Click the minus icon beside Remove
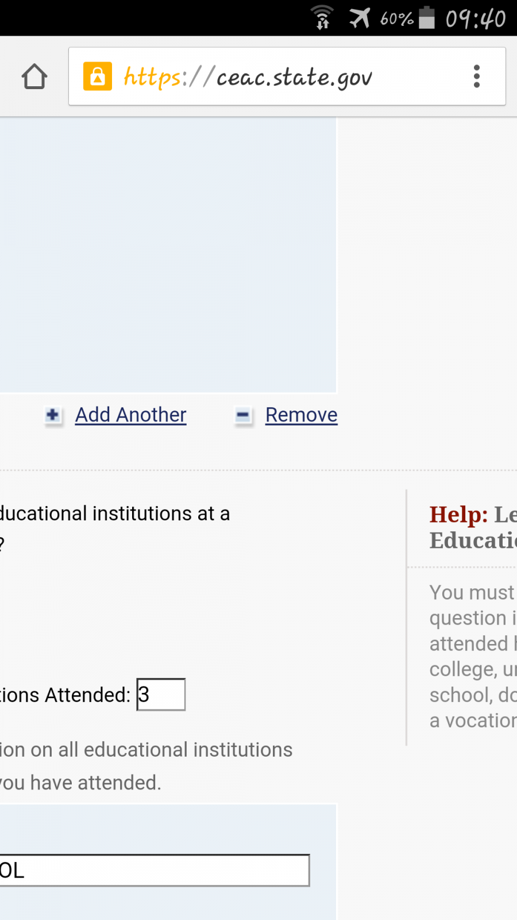The image size is (517, 920). tap(243, 415)
